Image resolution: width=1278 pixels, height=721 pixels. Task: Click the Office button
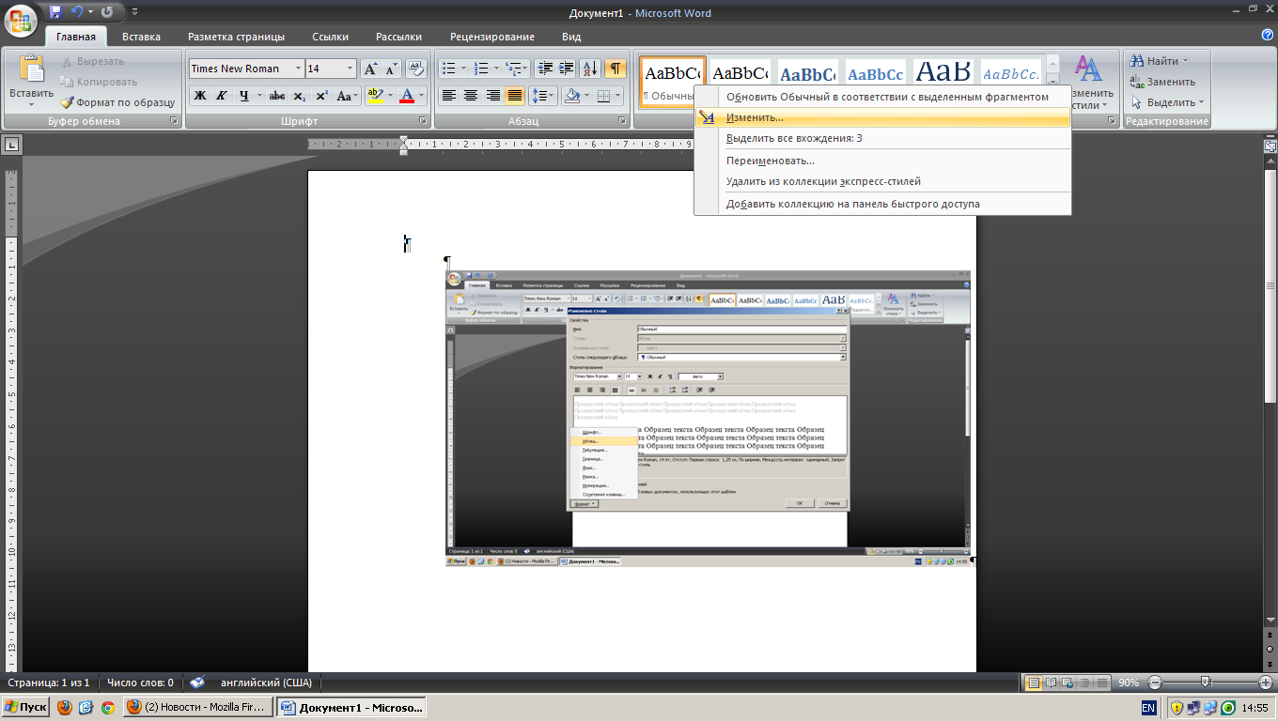tap(21, 19)
